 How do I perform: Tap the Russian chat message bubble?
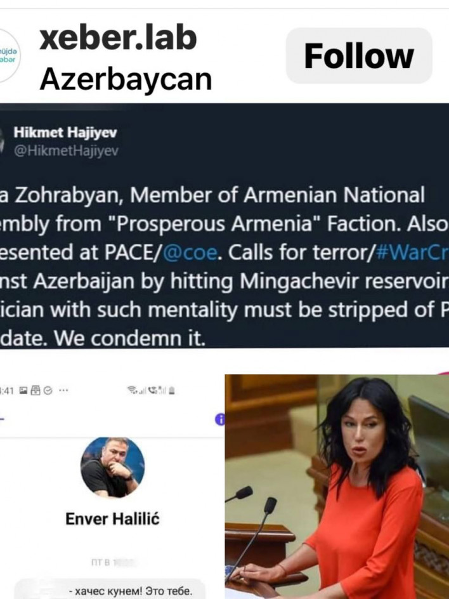110,589
